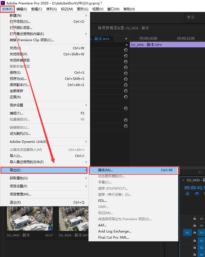Viewport: 205px width, 257px height.
Task: Select the purple DJI_0436 - 副本.MP4 clip bar
Action: click(167, 45)
